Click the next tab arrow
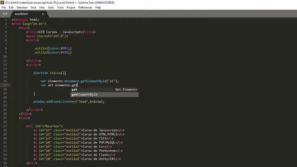 pos(6,13)
